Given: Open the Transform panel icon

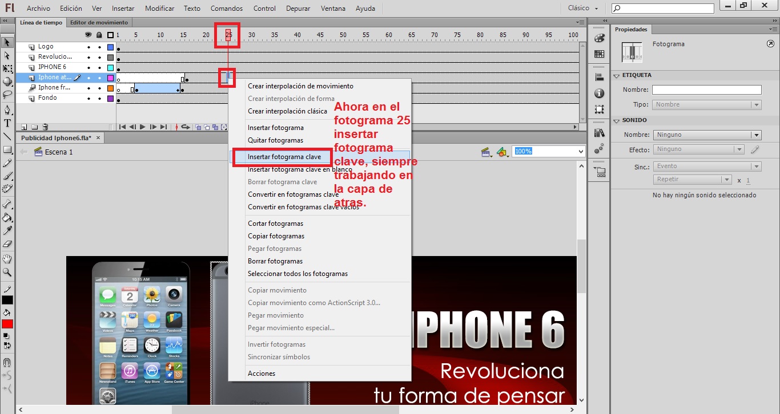Looking at the screenshot, I should pyautogui.click(x=599, y=109).
